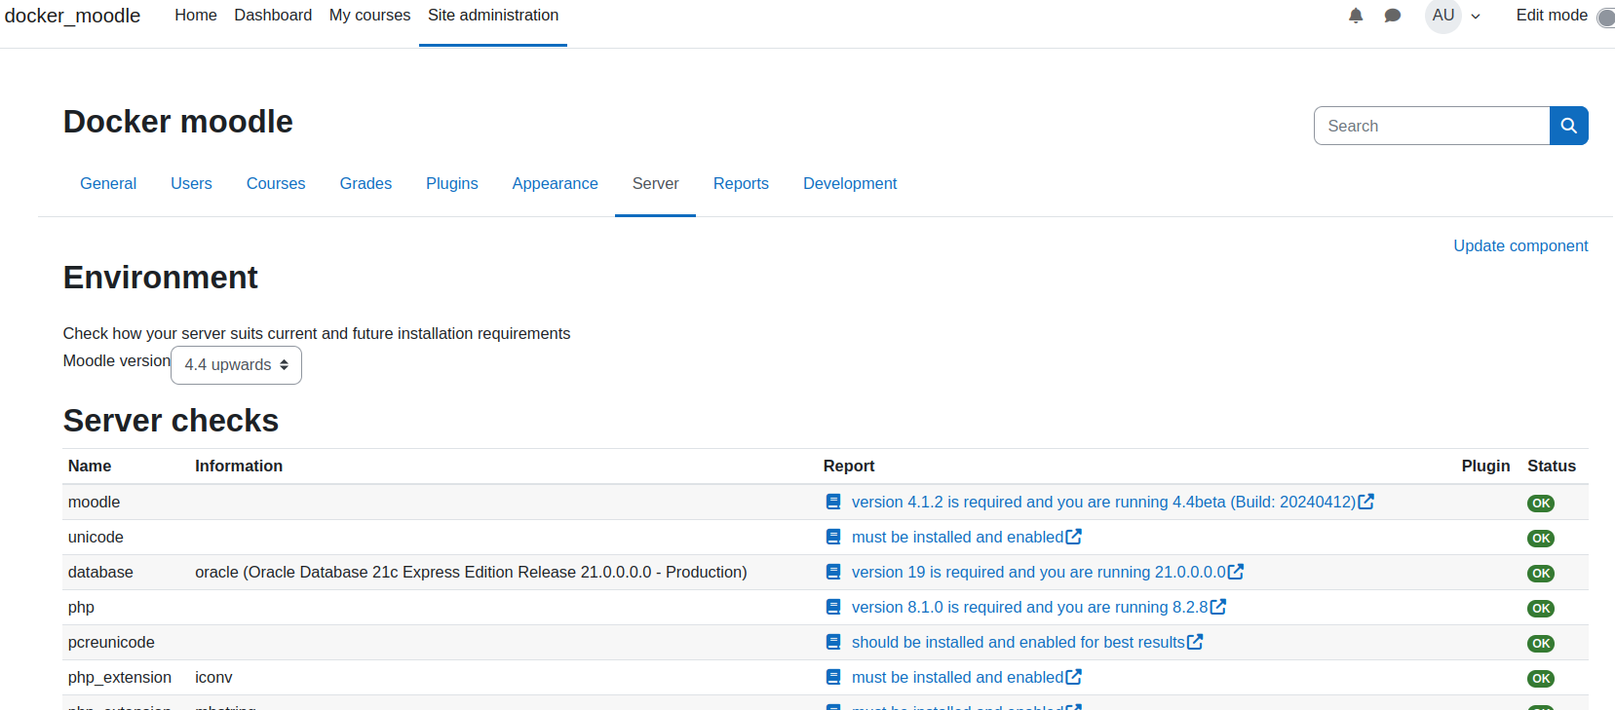Click the OK badge in the php row
Viewport: 1615px width, 710px height.
[1541, 609]
